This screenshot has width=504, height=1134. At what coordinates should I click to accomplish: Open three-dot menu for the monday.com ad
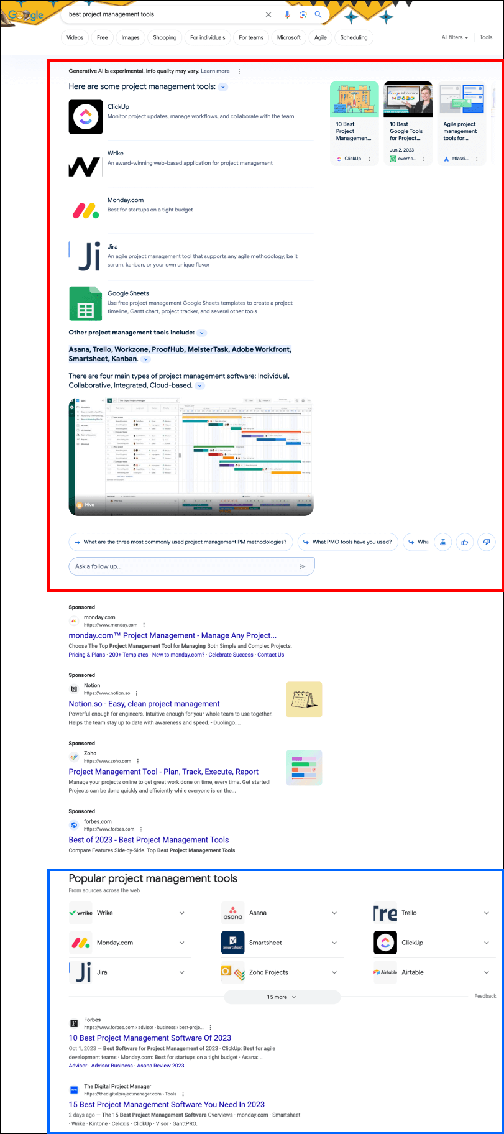(x=144, y=625)
